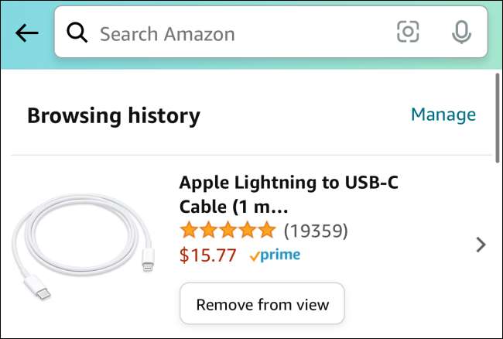View the 19359 customer reviews count
Image resolution: width=503 pixels, height=339 pixels.
coord(316,230)
